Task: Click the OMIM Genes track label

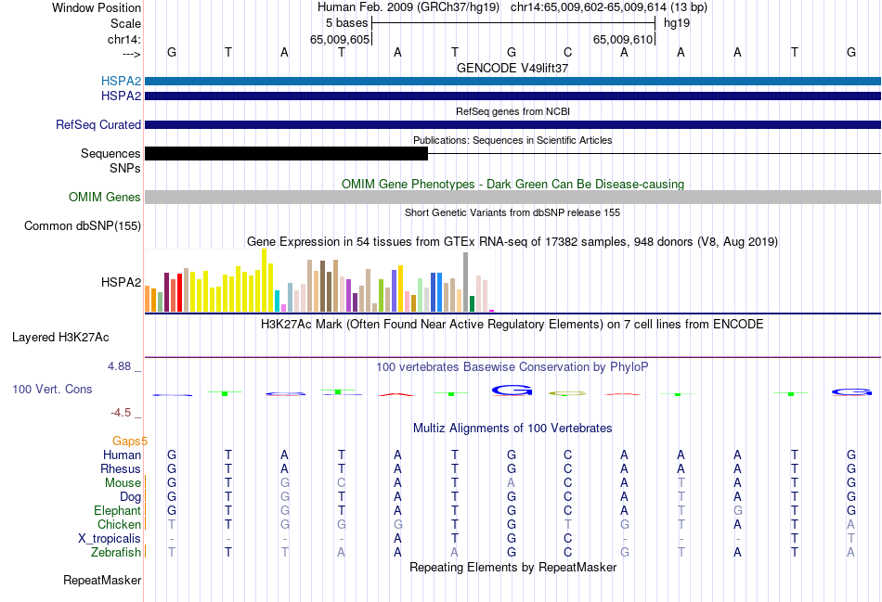Action: [x=105, y=198]
